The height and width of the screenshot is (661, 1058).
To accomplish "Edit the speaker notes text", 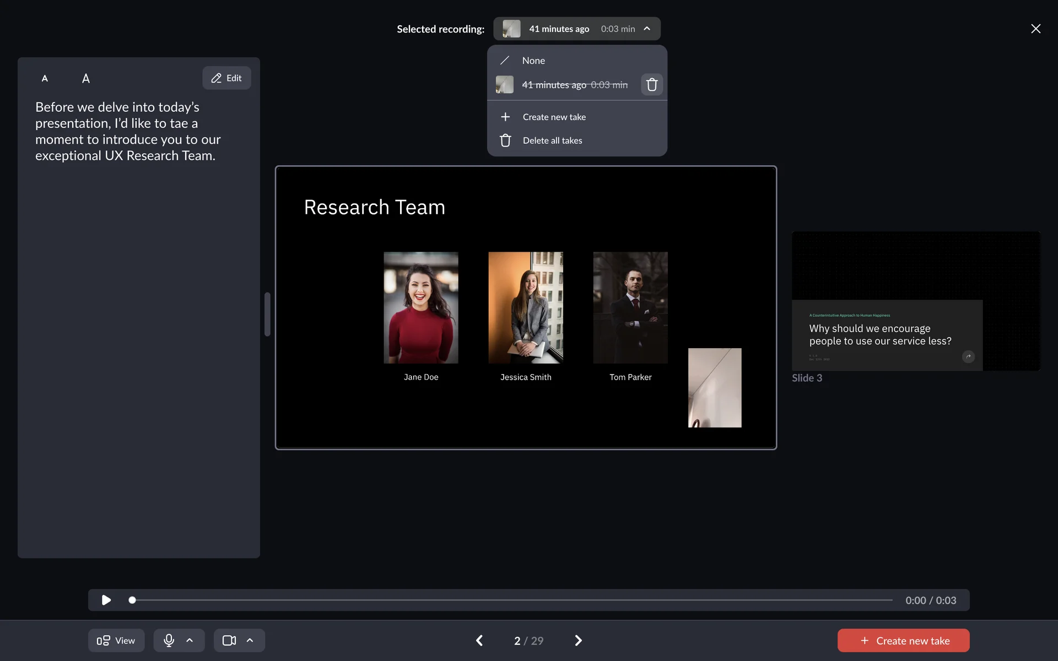I will coord(226,78).
